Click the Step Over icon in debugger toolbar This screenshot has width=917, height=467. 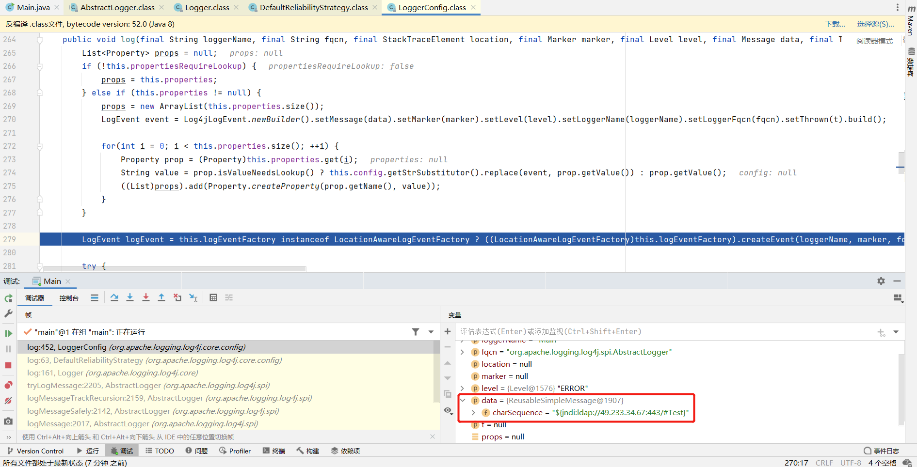[114, 297]
